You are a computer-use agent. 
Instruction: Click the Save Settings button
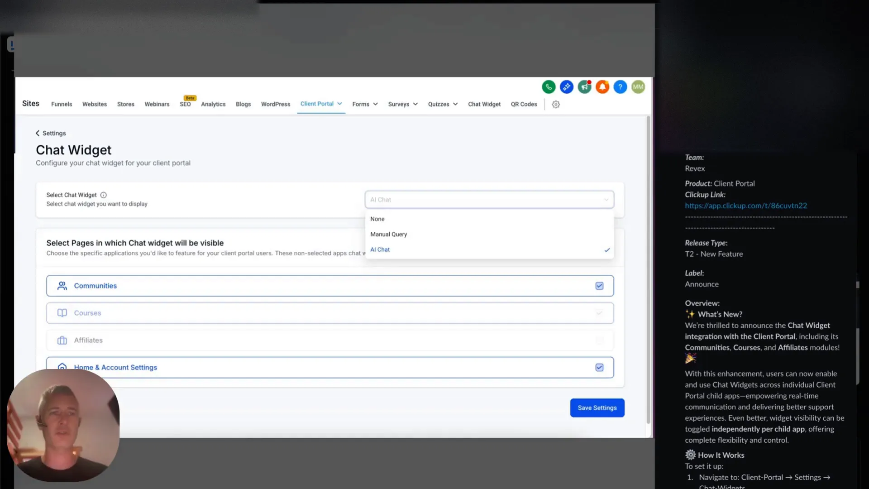pyautogui.click(x=597, y=408)
